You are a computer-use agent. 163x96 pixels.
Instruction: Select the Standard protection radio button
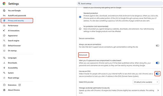tap(80, 17)
